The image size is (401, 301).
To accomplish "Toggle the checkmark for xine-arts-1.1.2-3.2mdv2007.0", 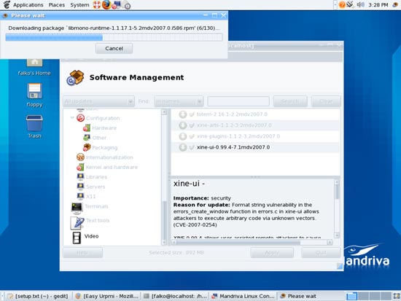I will [x=192, y=125].
